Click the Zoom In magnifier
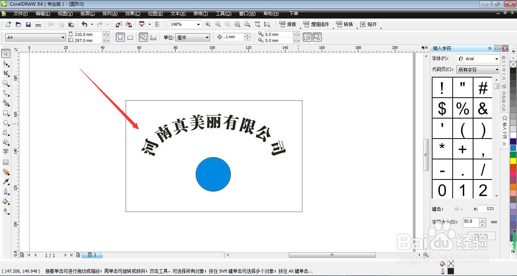517x276 pixels. 208,24
